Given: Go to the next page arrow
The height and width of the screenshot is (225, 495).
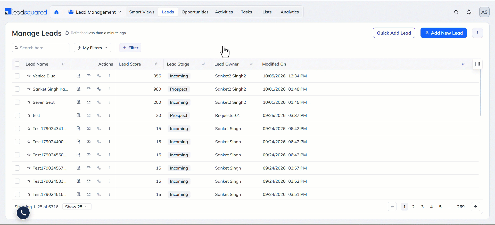Looking at the screenshot, I should (x=475, y=207).
